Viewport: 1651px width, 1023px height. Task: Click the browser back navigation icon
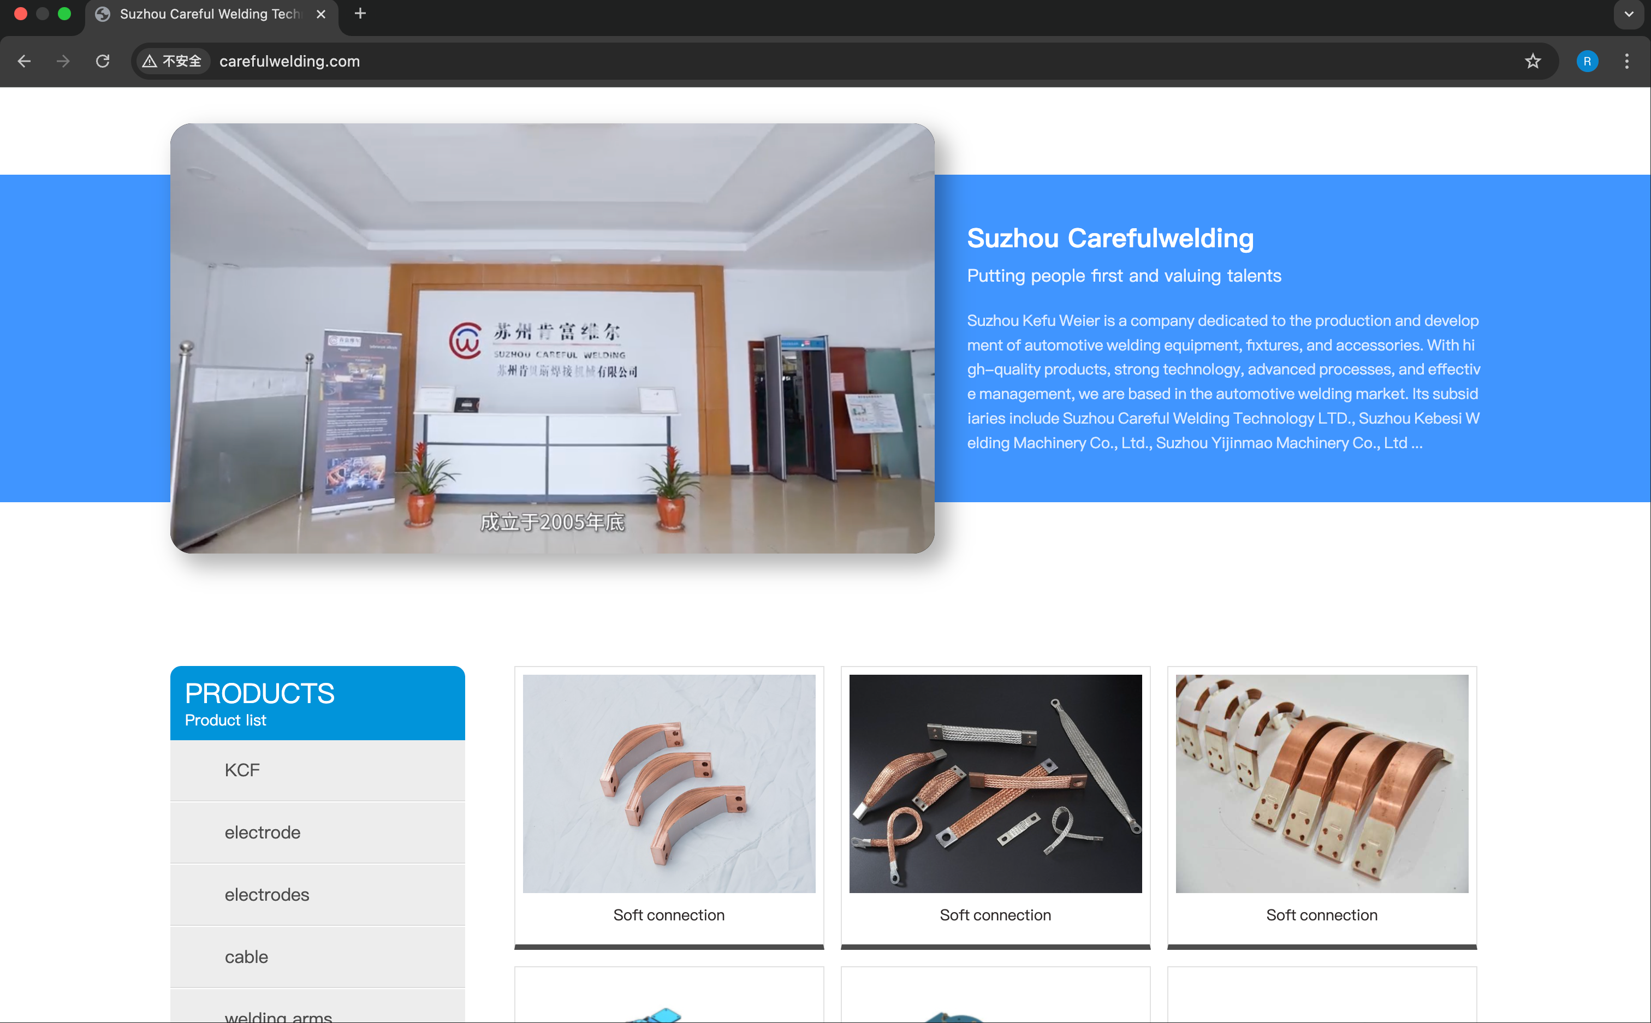[23, 61]
